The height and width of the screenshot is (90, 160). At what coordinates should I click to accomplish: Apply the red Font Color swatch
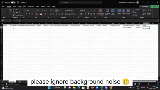(x=45, y=14)
